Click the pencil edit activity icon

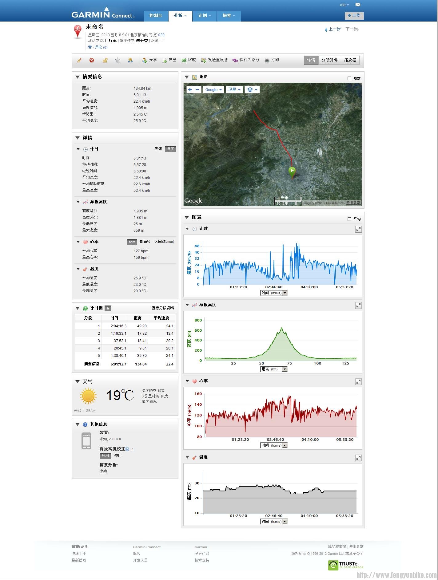[x=79, y=60]
